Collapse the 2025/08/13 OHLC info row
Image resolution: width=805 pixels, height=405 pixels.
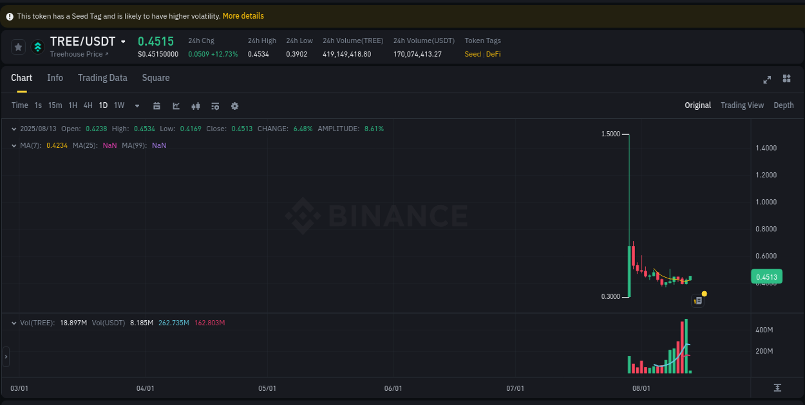point(14,129)
